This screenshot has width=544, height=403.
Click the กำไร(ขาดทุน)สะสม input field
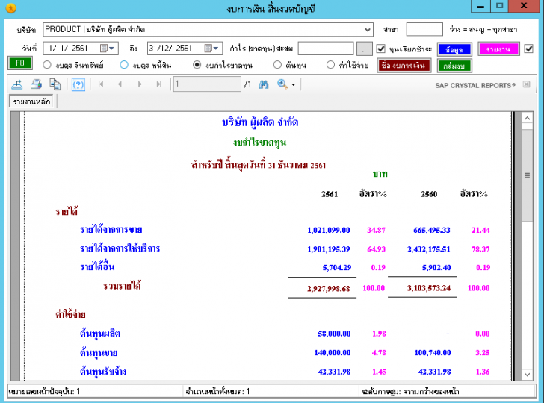coord(326,49)
